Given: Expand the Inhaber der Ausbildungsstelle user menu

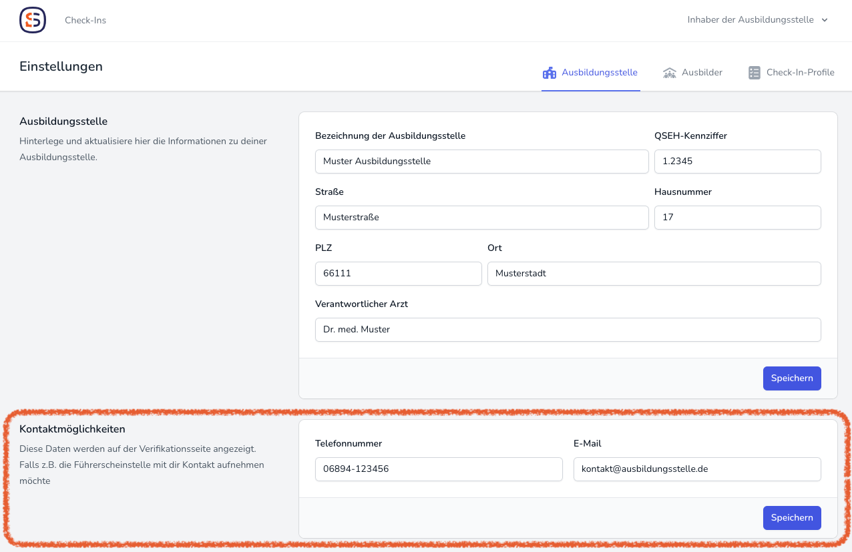Looking at the screenshot, I should [757, 20].
